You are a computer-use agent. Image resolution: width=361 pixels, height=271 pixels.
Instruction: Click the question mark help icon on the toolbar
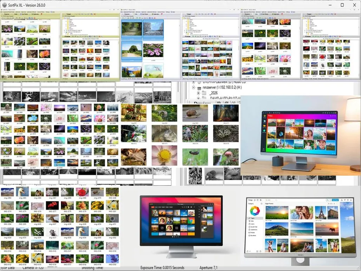[41, 14]
